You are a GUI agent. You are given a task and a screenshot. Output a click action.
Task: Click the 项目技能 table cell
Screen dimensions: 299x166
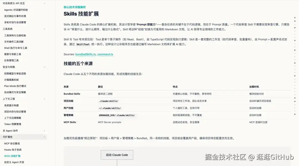pyautogui.click(x=68, y=101)
